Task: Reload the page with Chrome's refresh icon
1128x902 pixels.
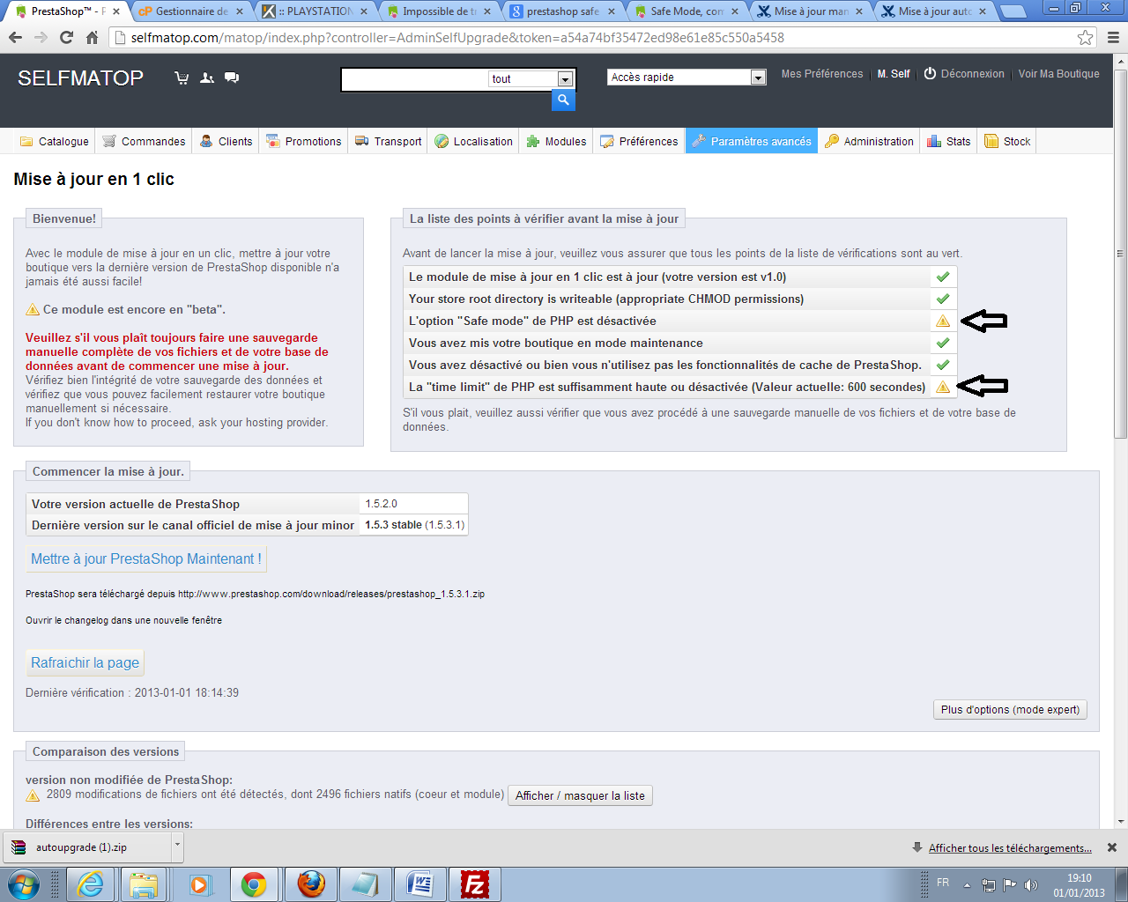Action: [x=66, y=38]
